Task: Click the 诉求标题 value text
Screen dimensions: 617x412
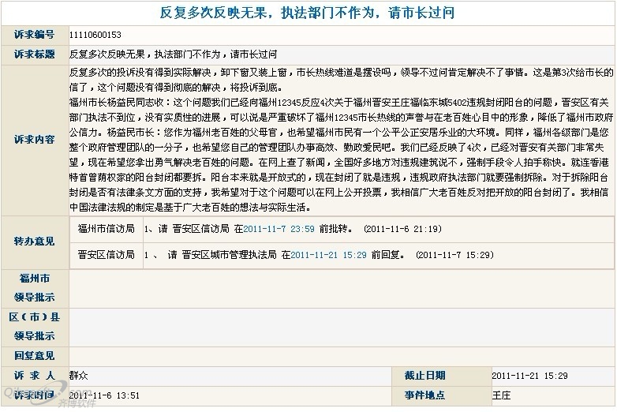Action: (173, 54)
